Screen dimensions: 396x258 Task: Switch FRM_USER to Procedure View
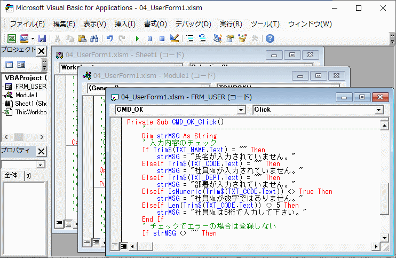(x=115, y=246)
